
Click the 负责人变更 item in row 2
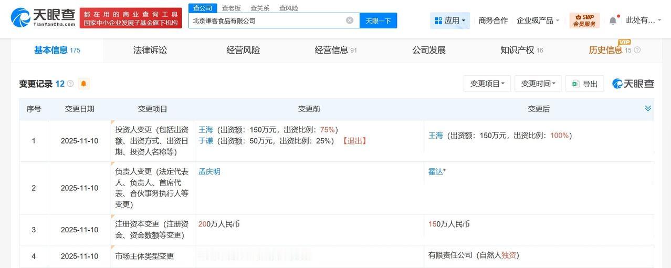152,188
